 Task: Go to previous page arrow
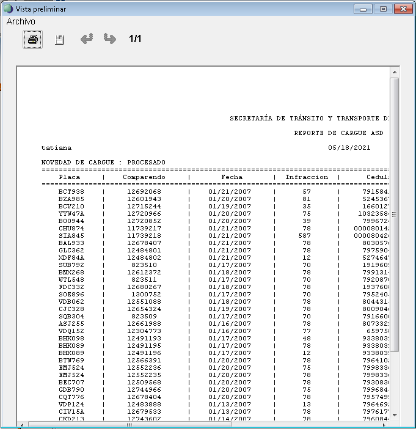(x=87, y=39)
